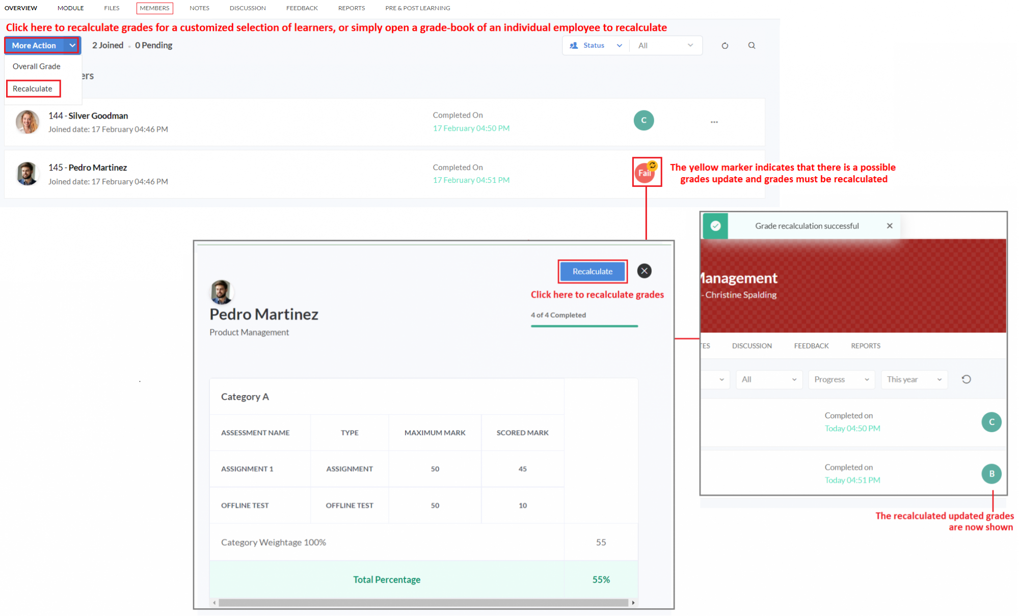The image size is (1019, 616).
Task: Open the FILES tab
Action: 112,8
